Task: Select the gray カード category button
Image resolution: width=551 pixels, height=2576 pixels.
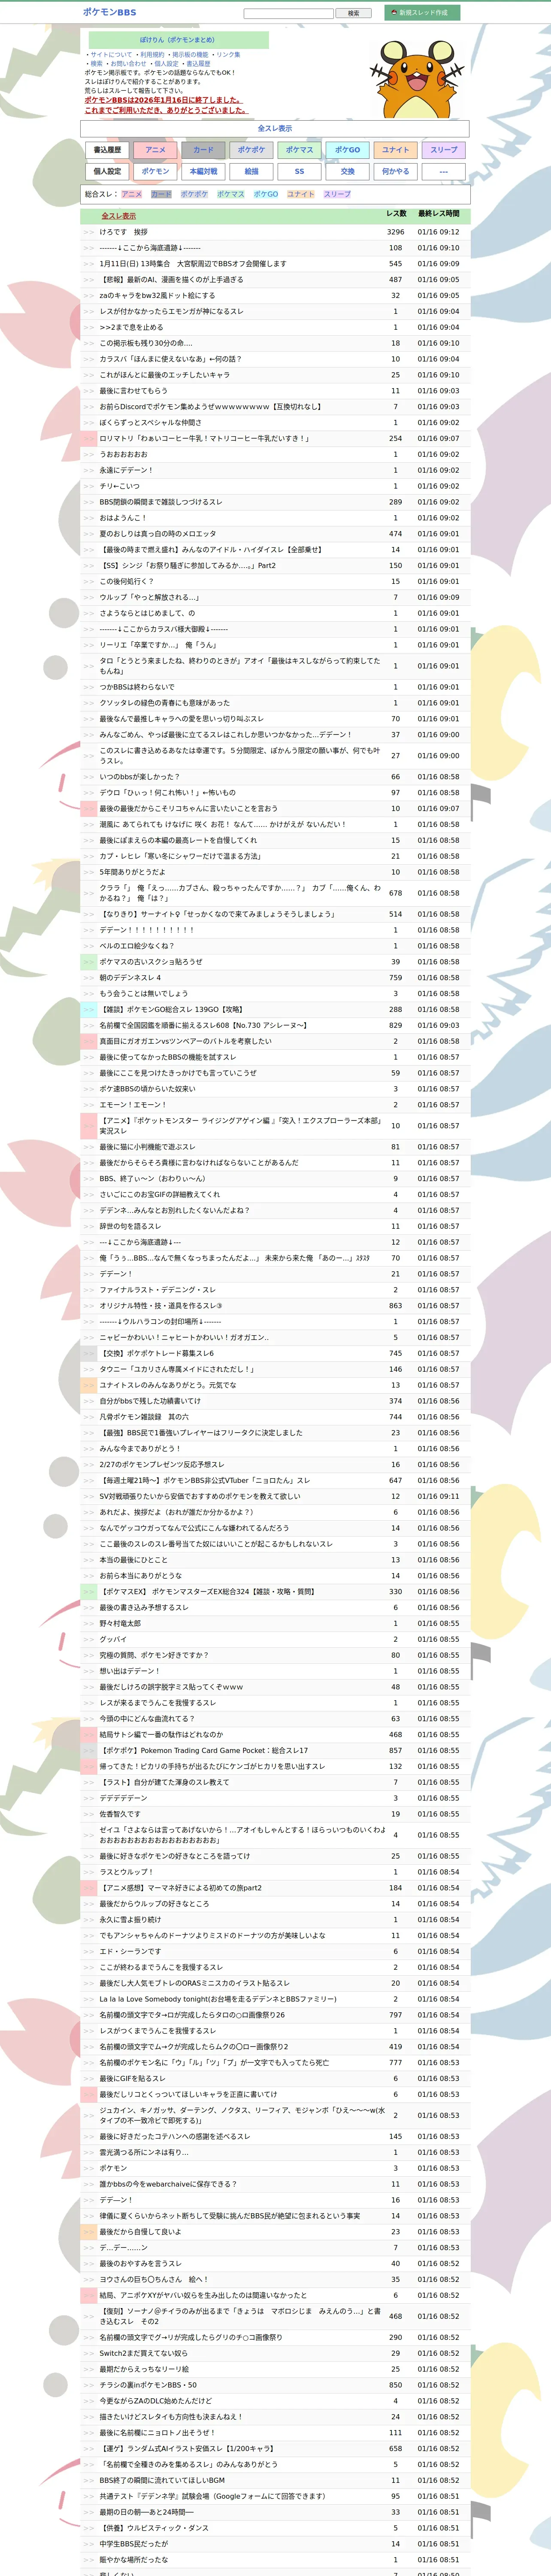Action: (x=203, y=150)
